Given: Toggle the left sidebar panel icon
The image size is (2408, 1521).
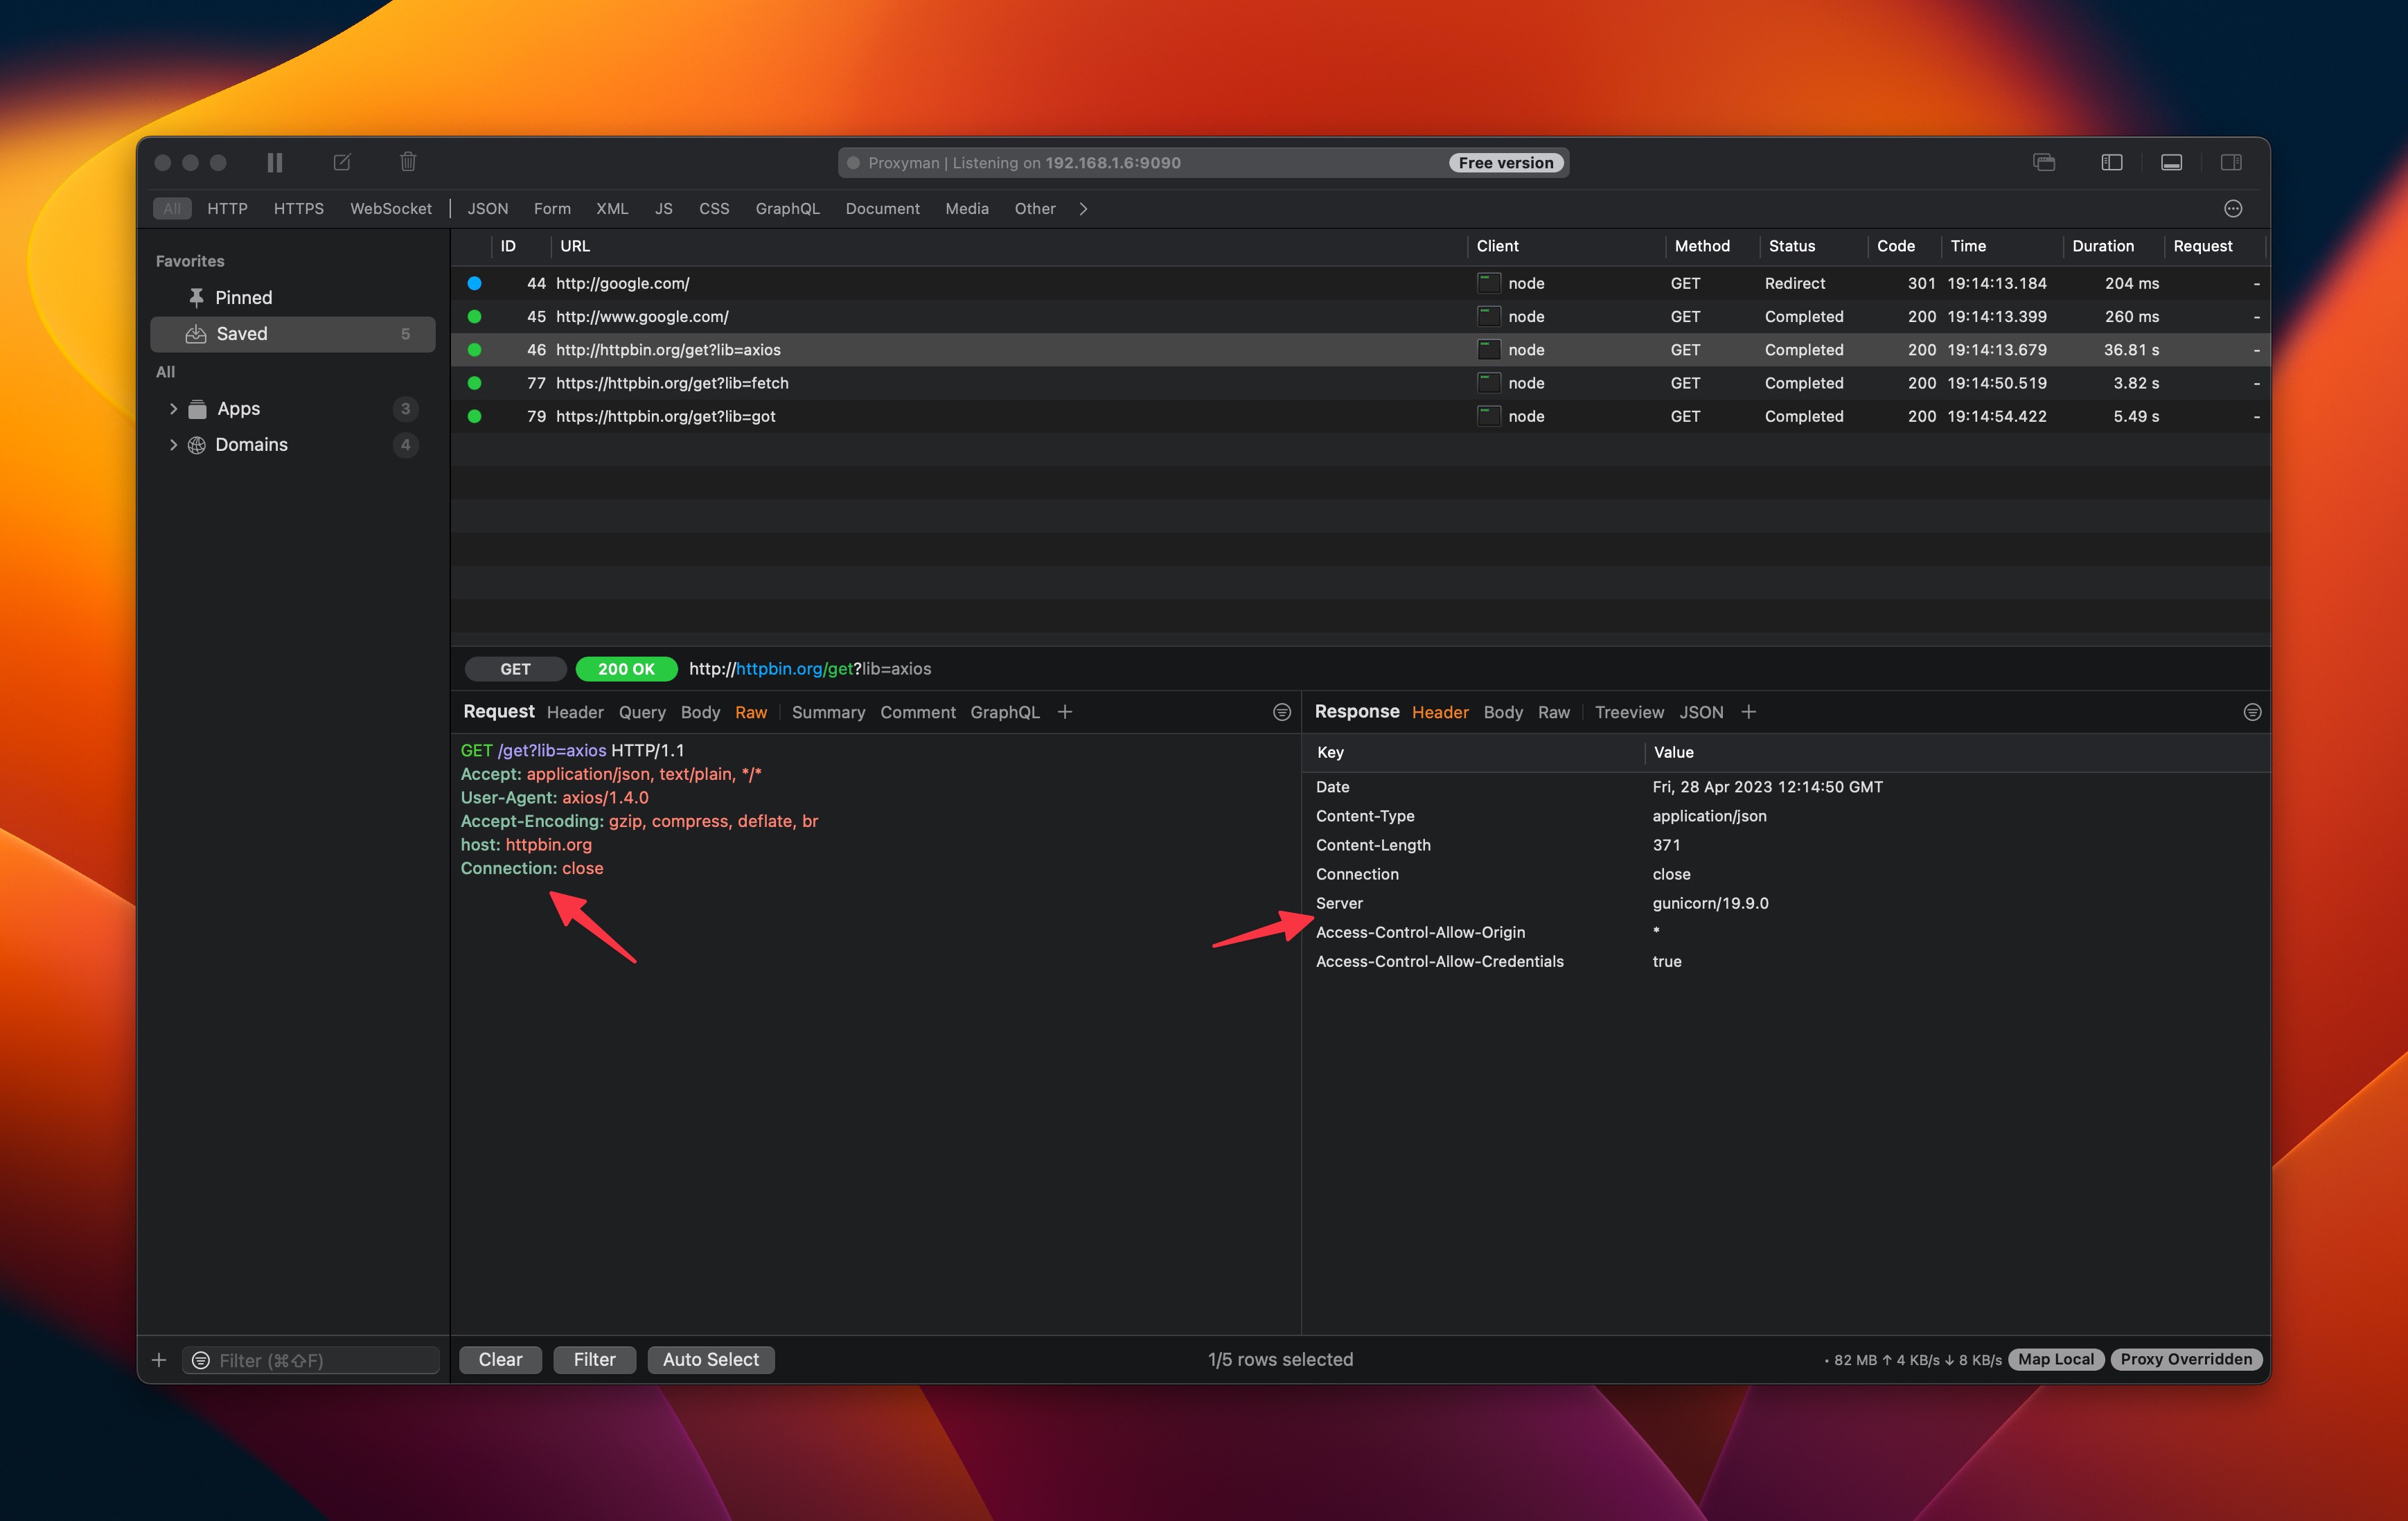Looking at the screenshot, I should click(x=2111, y=162).
